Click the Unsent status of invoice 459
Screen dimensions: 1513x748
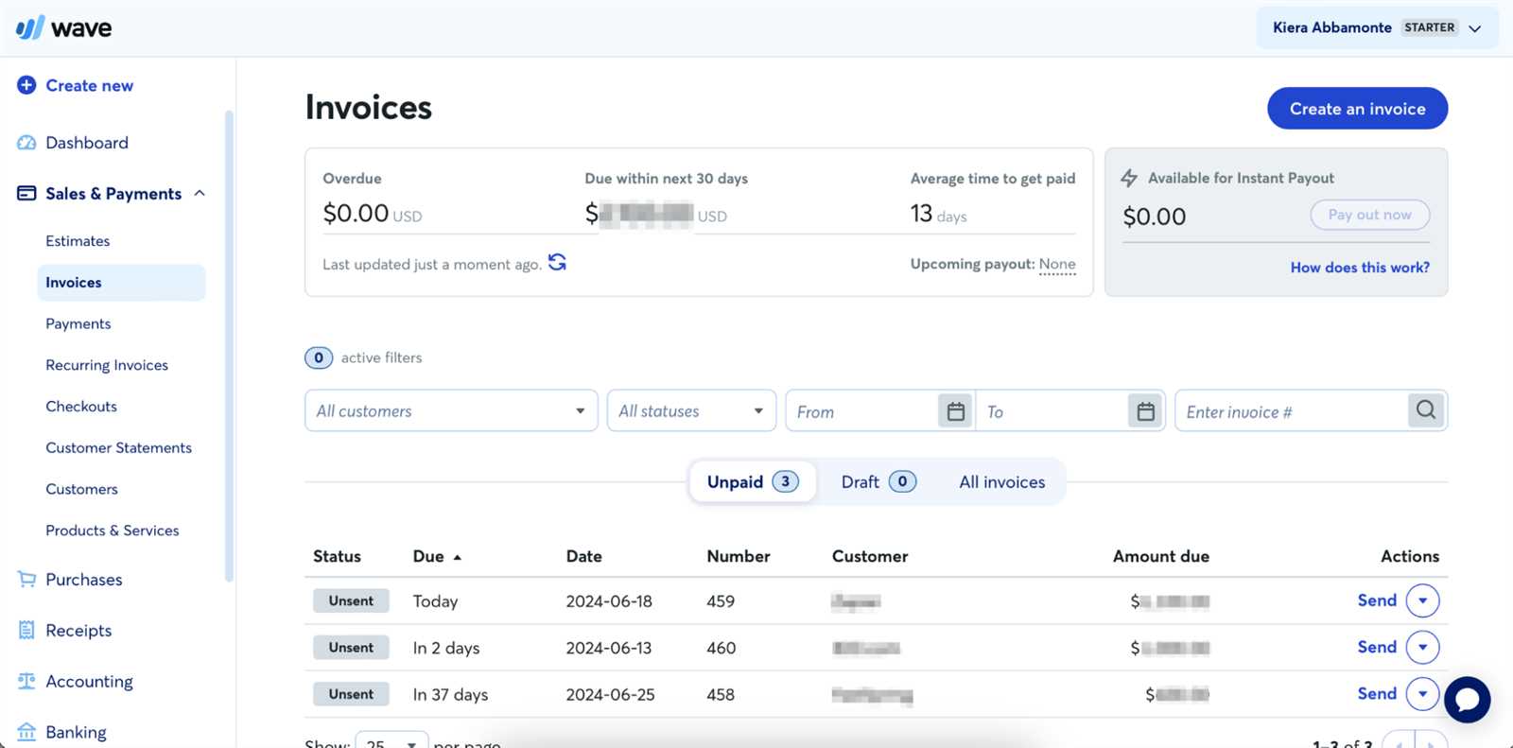(351, 600)
